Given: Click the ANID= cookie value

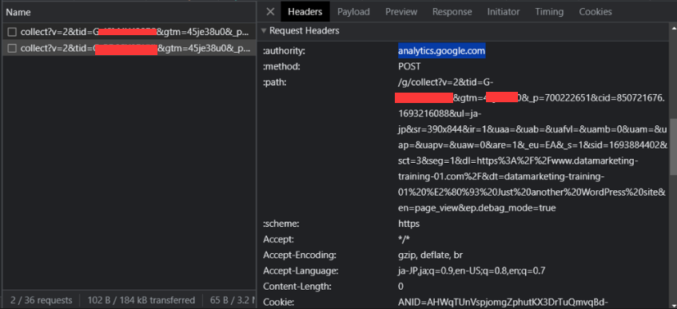Looking at the screenshot, I should [503, 302].
